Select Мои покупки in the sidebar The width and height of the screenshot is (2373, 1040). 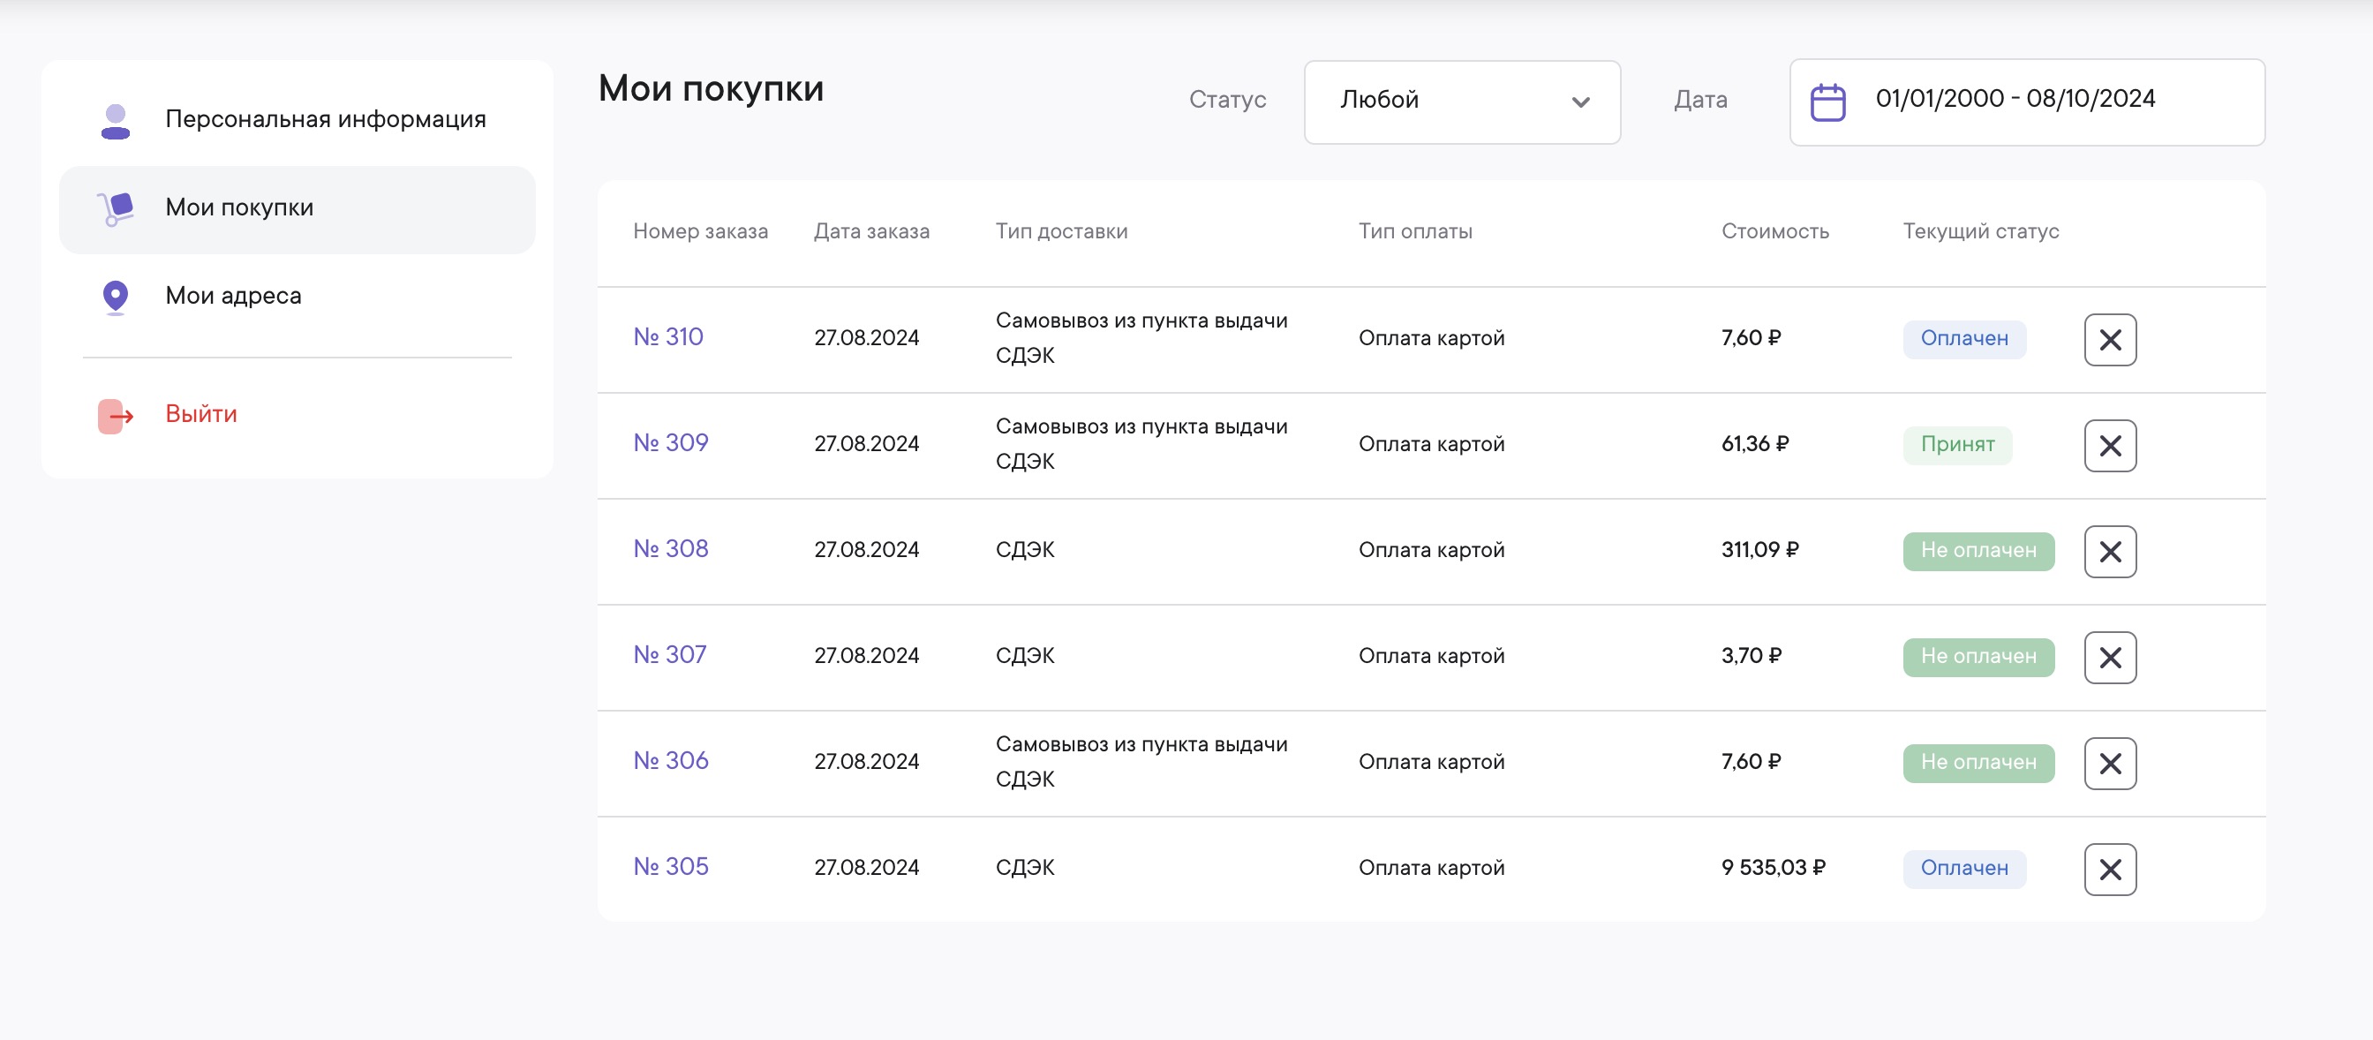click(297, 209)
